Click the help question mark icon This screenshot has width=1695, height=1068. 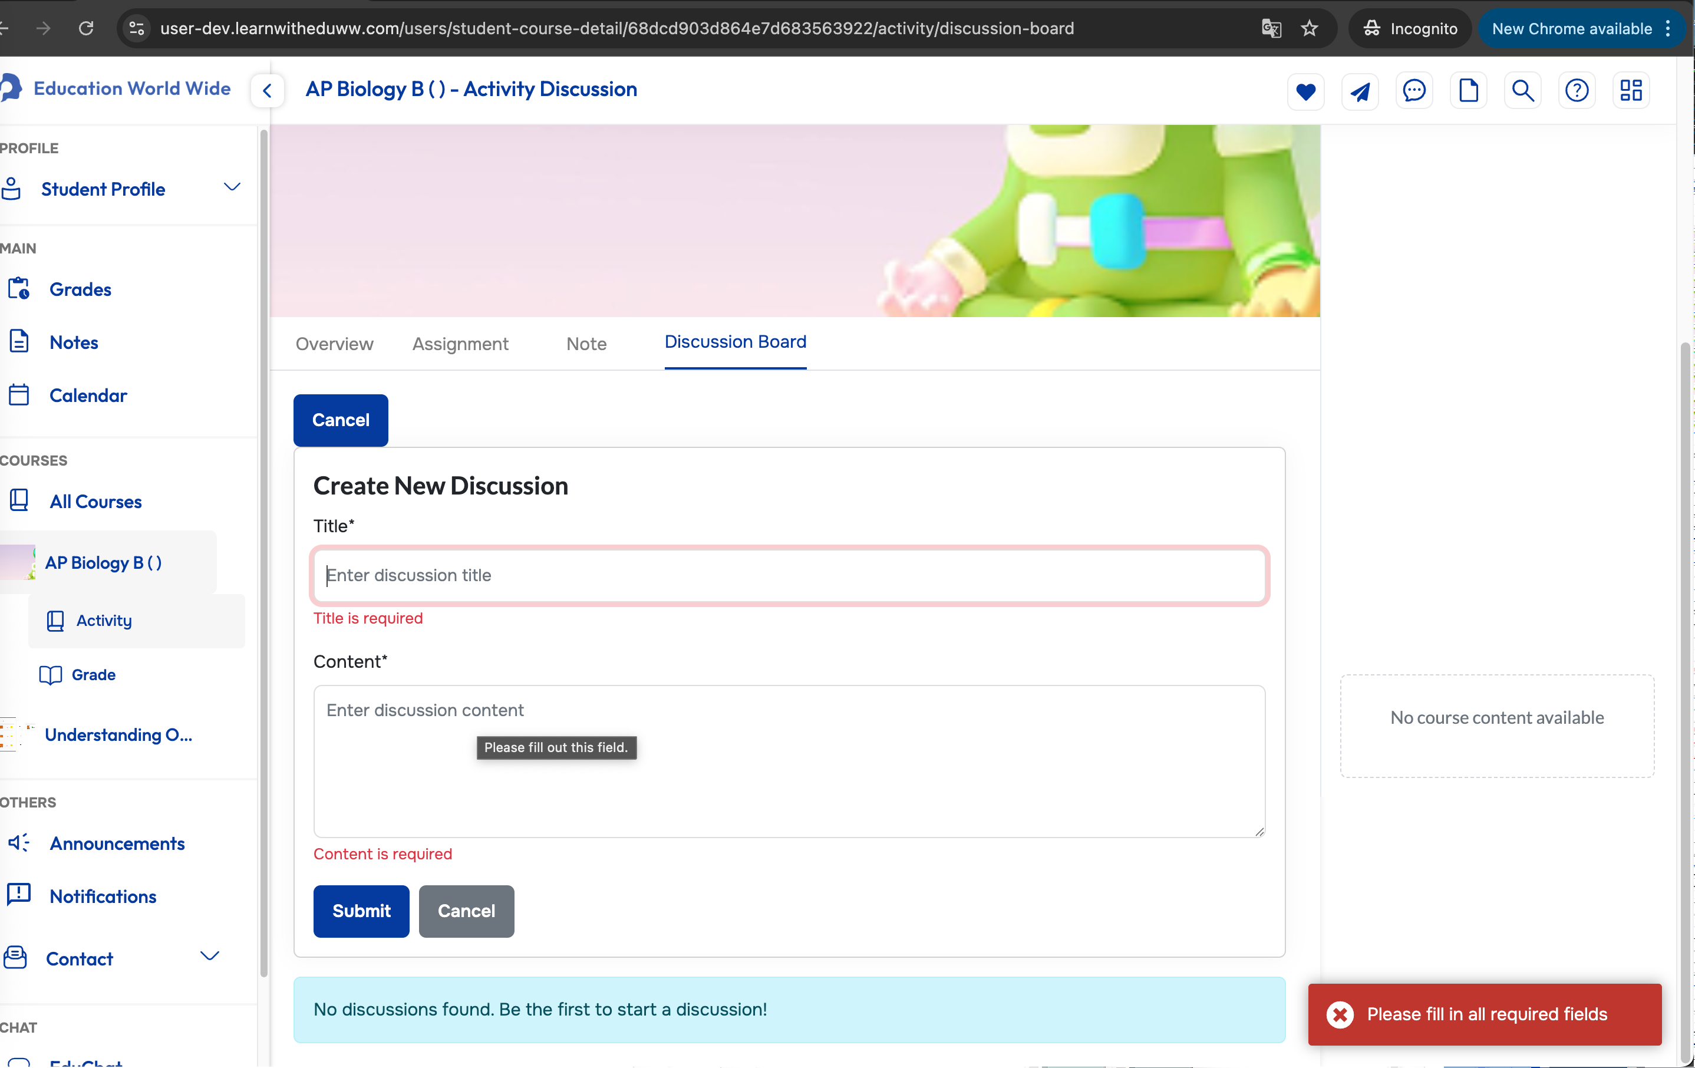point(1577,91)
